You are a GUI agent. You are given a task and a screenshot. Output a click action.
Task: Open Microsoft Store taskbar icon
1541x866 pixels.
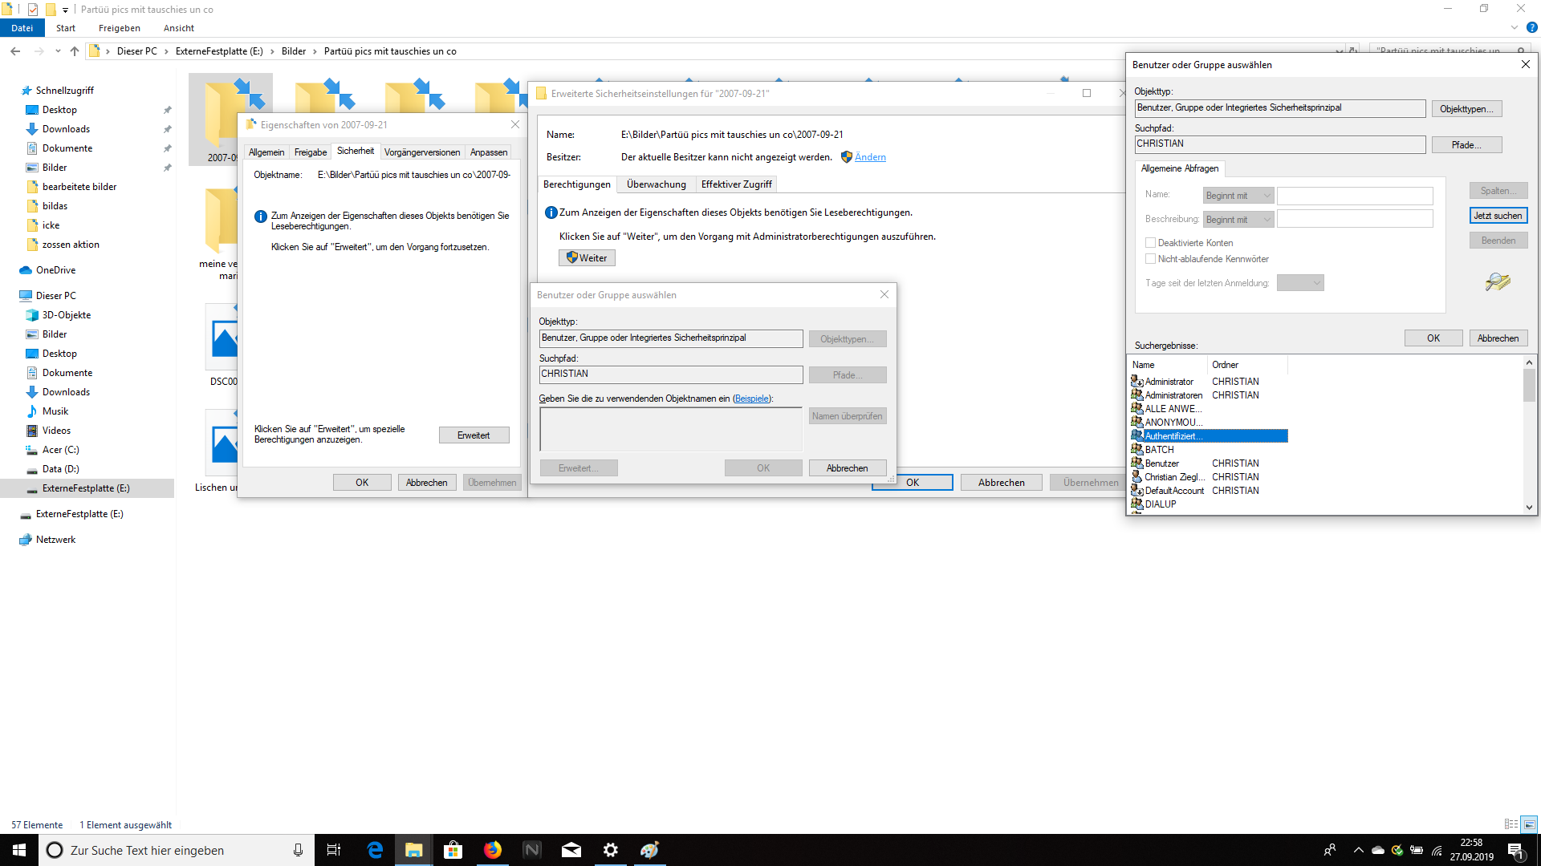pos(453,850)
